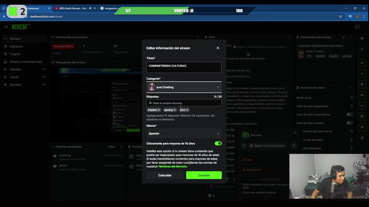Open browser profile J avatar

click(357, 16)
